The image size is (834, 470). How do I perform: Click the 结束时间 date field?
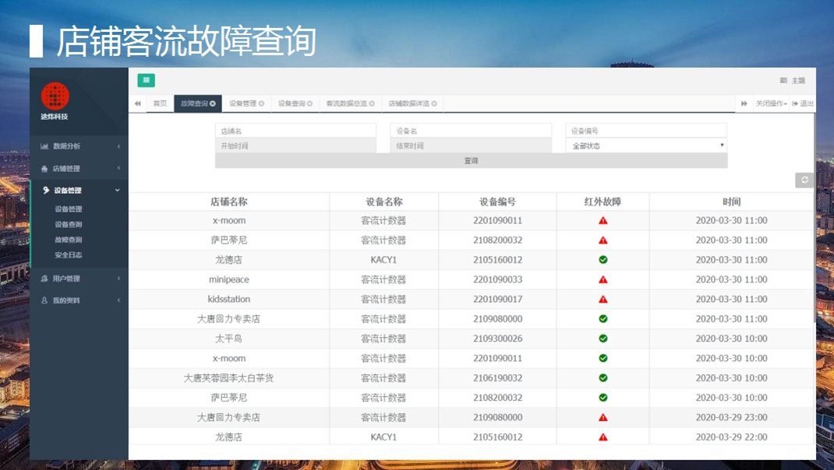[471, 146]
